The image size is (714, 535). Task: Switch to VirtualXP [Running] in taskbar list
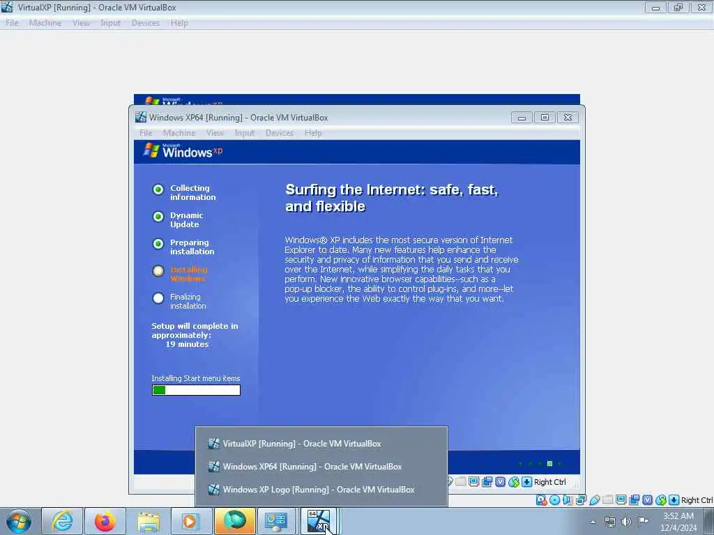coord(321,444)
